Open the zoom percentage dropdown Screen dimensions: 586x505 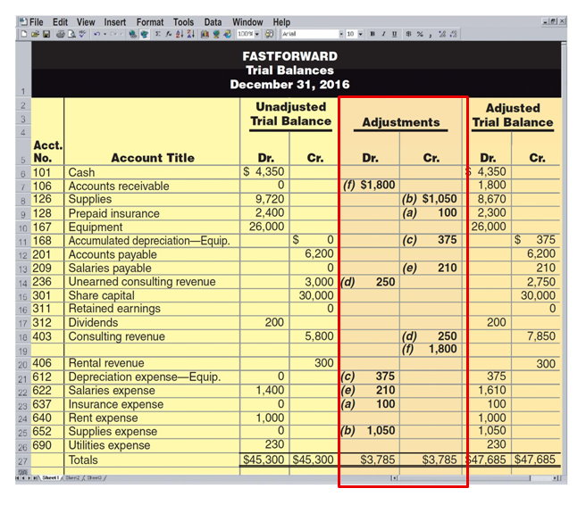(256, 34)
